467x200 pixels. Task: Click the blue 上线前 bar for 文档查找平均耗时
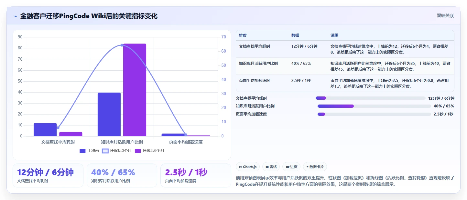tap(45, 130)
